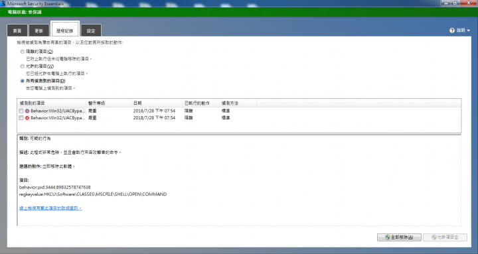Click the 電腦狀態: 受保護 status text
This screenshot has height=254, width=478.
25,12
